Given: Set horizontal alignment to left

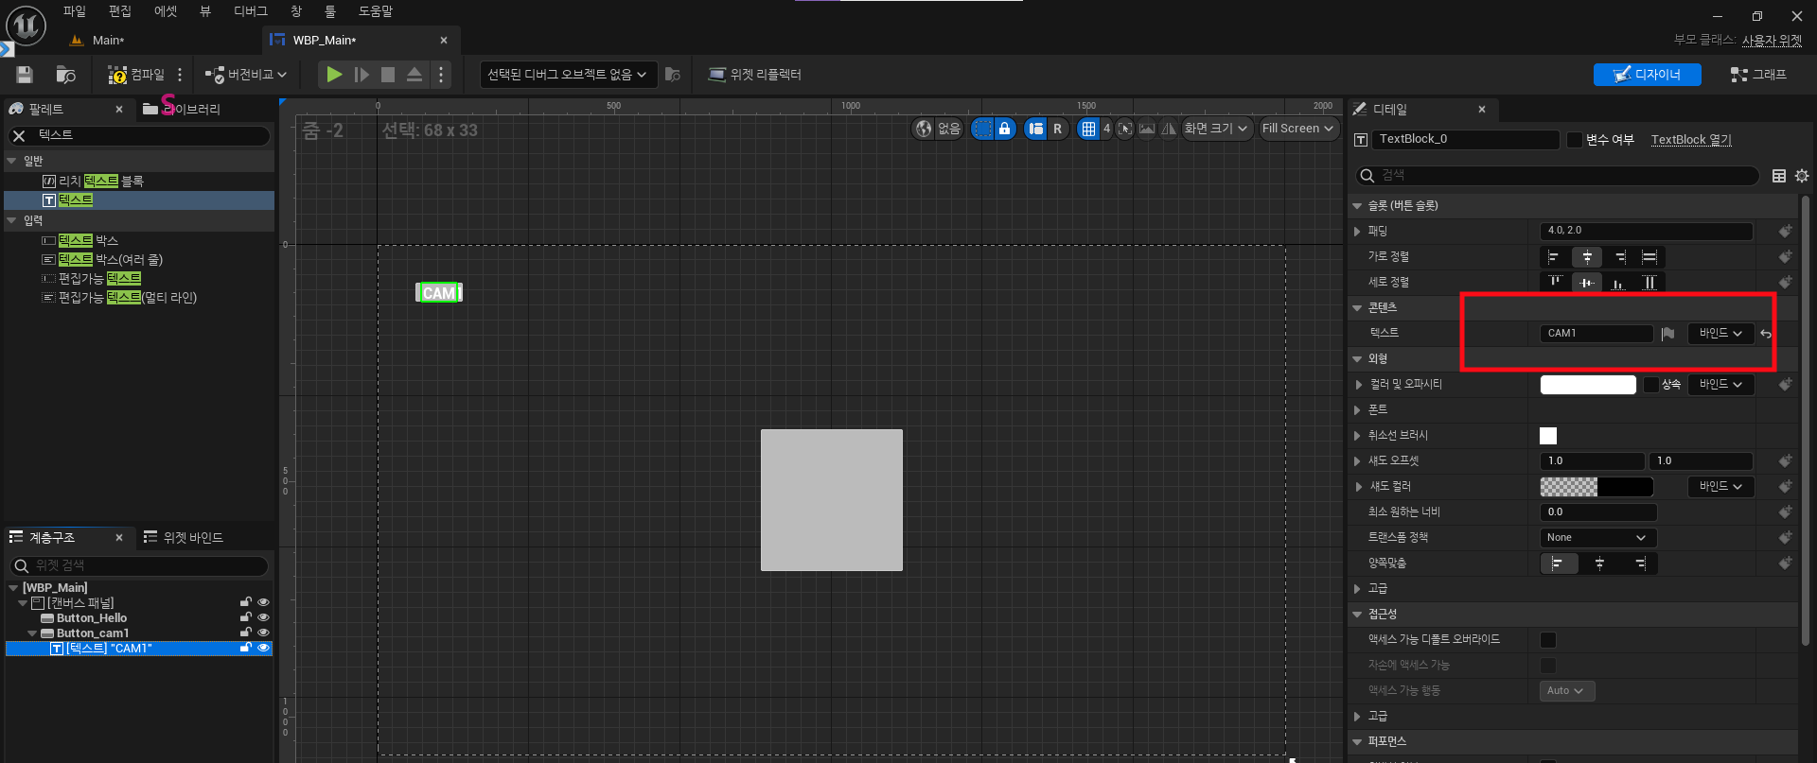Looking at the screenshot, I should pyautogui.click(x=1555, y=257).
